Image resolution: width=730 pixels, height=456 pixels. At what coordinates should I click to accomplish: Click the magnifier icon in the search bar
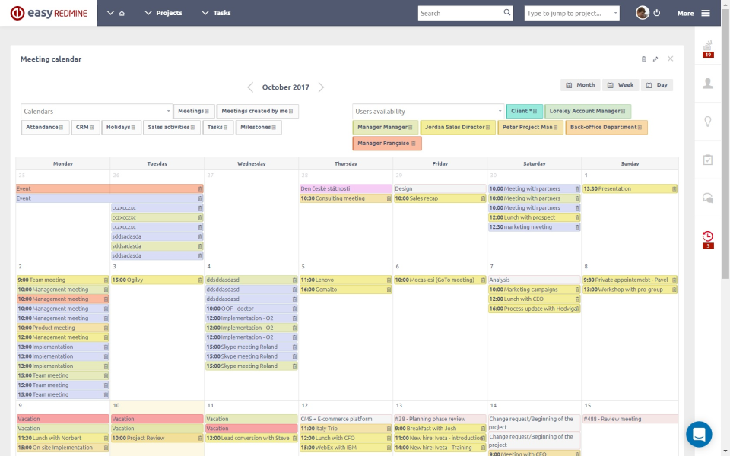508,13
